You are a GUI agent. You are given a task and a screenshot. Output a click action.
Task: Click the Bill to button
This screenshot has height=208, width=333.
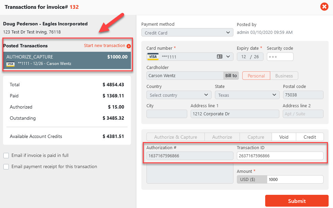pyautogui.click(x=231, y=76)
